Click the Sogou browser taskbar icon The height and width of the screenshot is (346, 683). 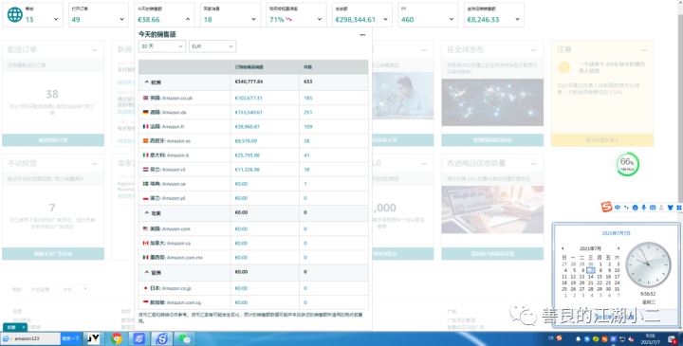pos(162,338)
